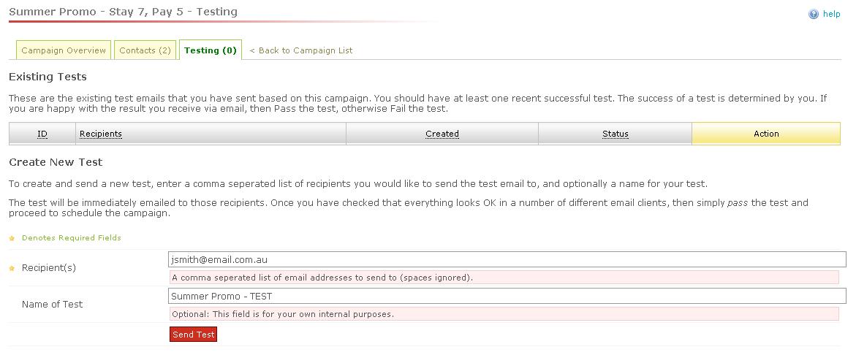The image size is (856, 355).
Task: Go back to Campaign List
Action: click(x=301, y=50)
